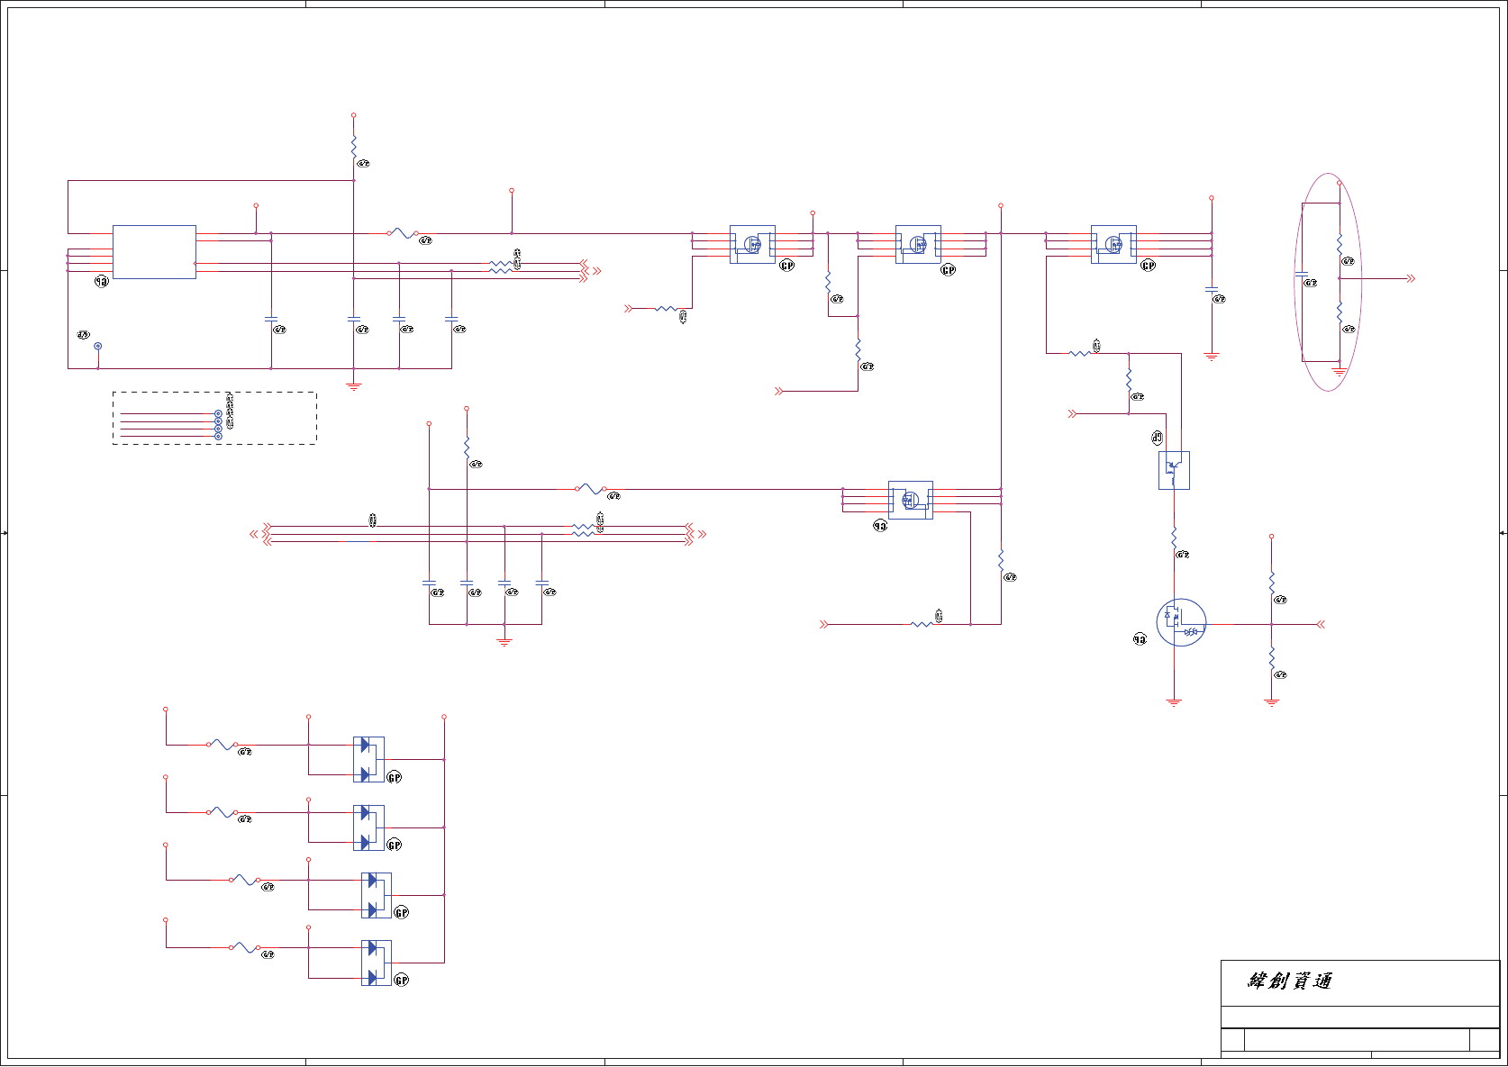The image size is (1508, 1067).
Task: Select the lower resistor inside the pink ellipse
Action: tap(1340, 312)
